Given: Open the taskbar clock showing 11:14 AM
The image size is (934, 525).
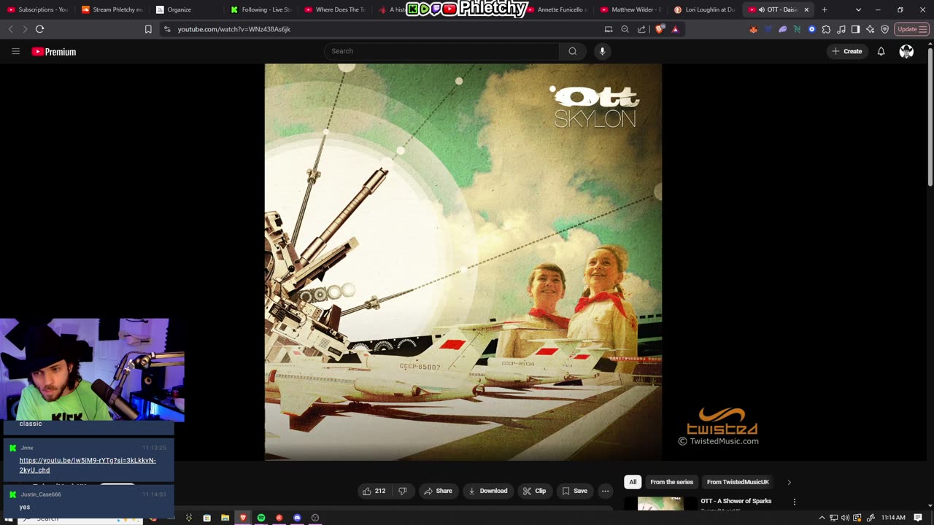Looking at the screenshot, I should (x=893, y=518).
